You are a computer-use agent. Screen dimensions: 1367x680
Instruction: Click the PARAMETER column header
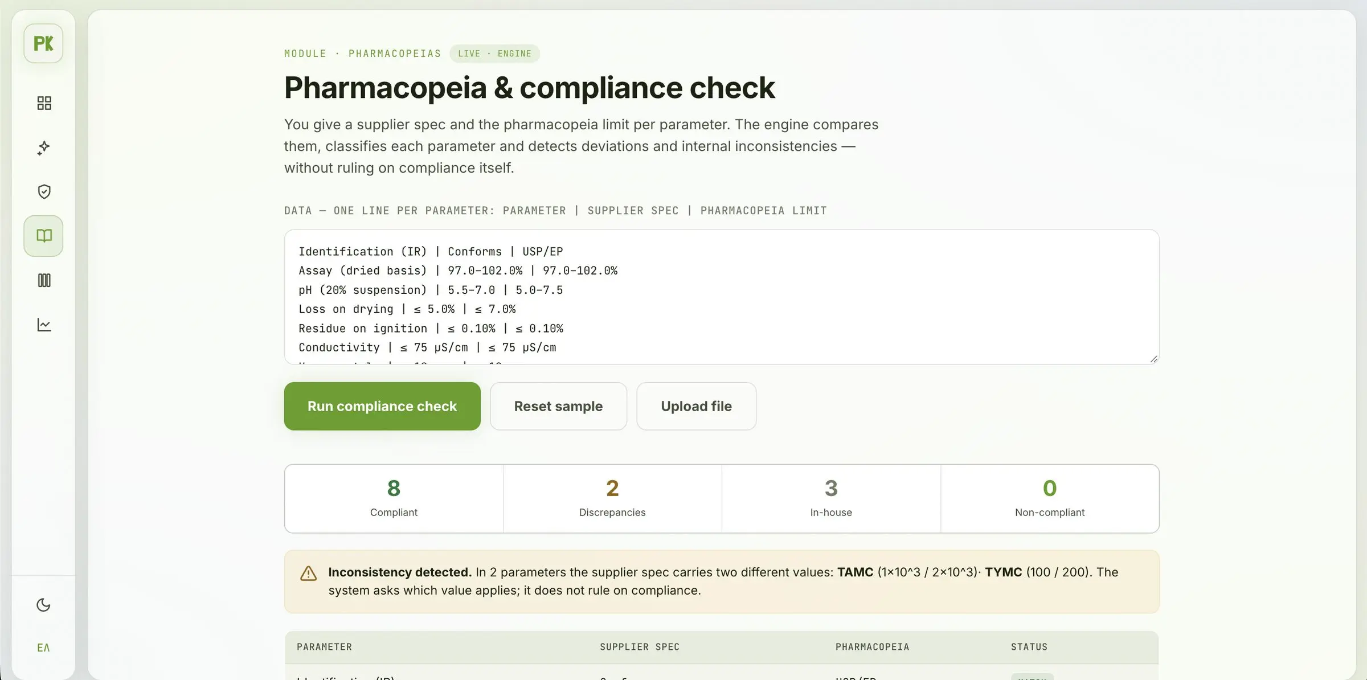click(324, 647)
